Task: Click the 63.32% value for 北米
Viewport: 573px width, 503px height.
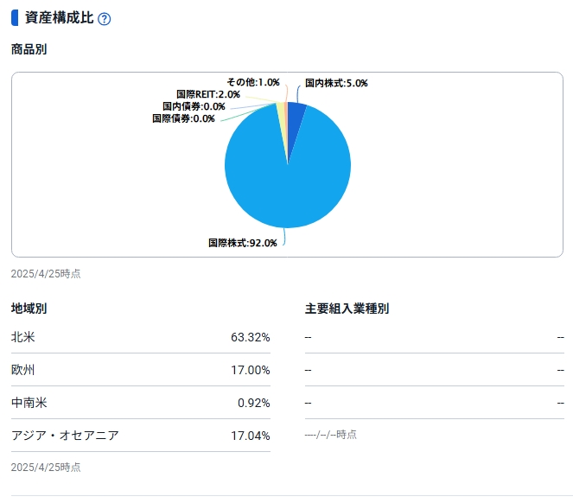Action: (250, 336)
